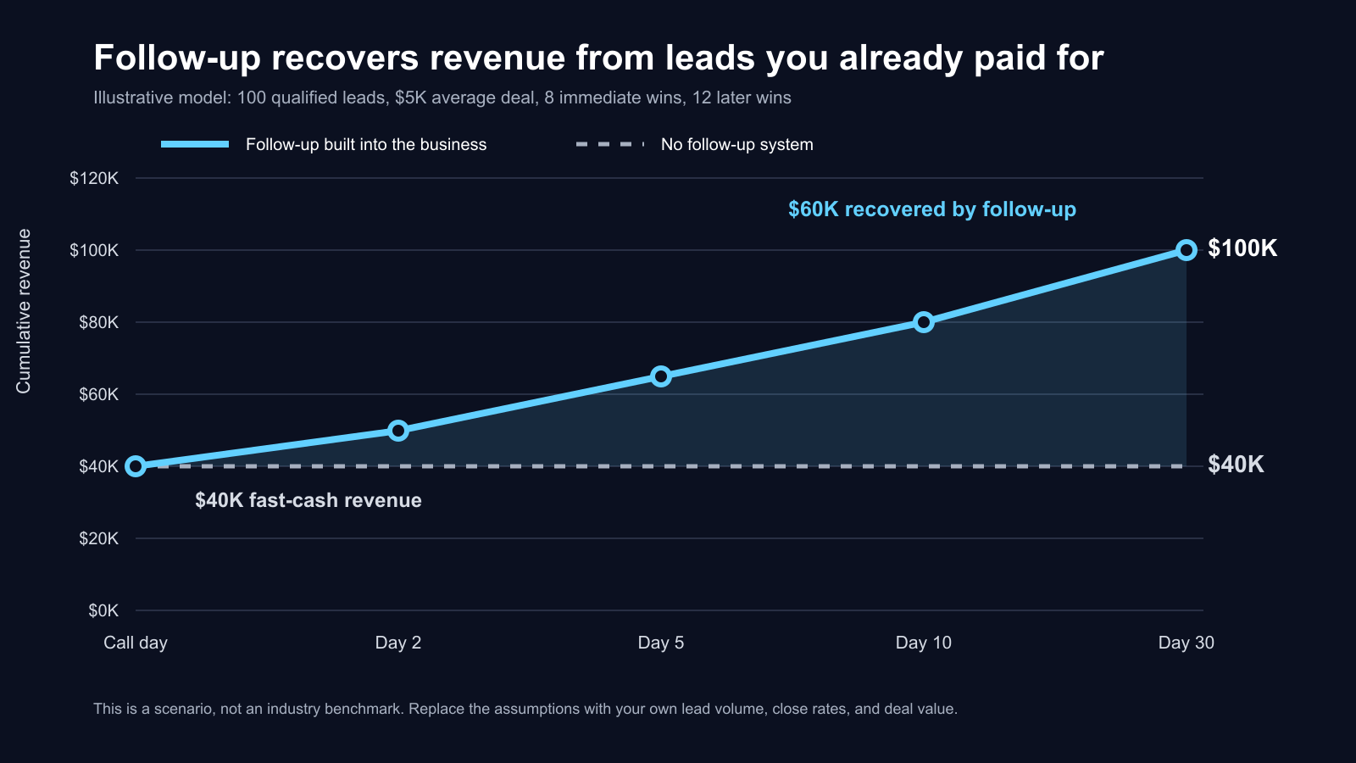This screenshot has width=1356, height=763.
Task: Click the 'Cumulative revenue' y-axis title
Action: tap(24, 311)
